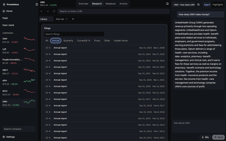Open 10-K filed Feb 9, 2012
The height and width of the screenshot is (141, 226).
[x=104, y=138]
